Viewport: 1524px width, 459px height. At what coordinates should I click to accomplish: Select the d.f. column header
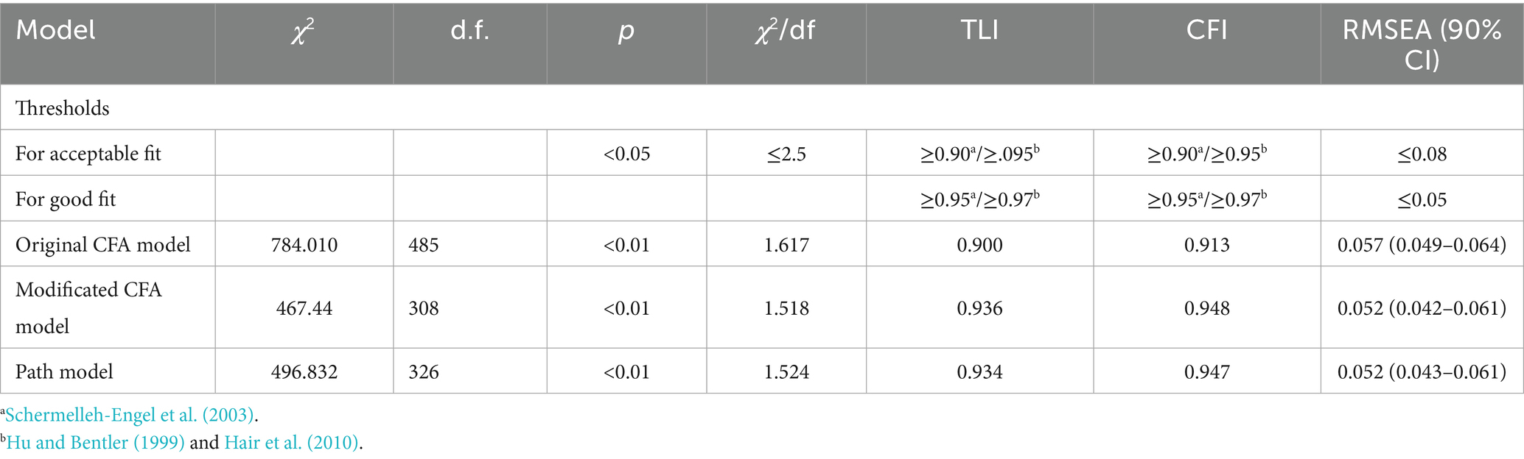point(469,31)
